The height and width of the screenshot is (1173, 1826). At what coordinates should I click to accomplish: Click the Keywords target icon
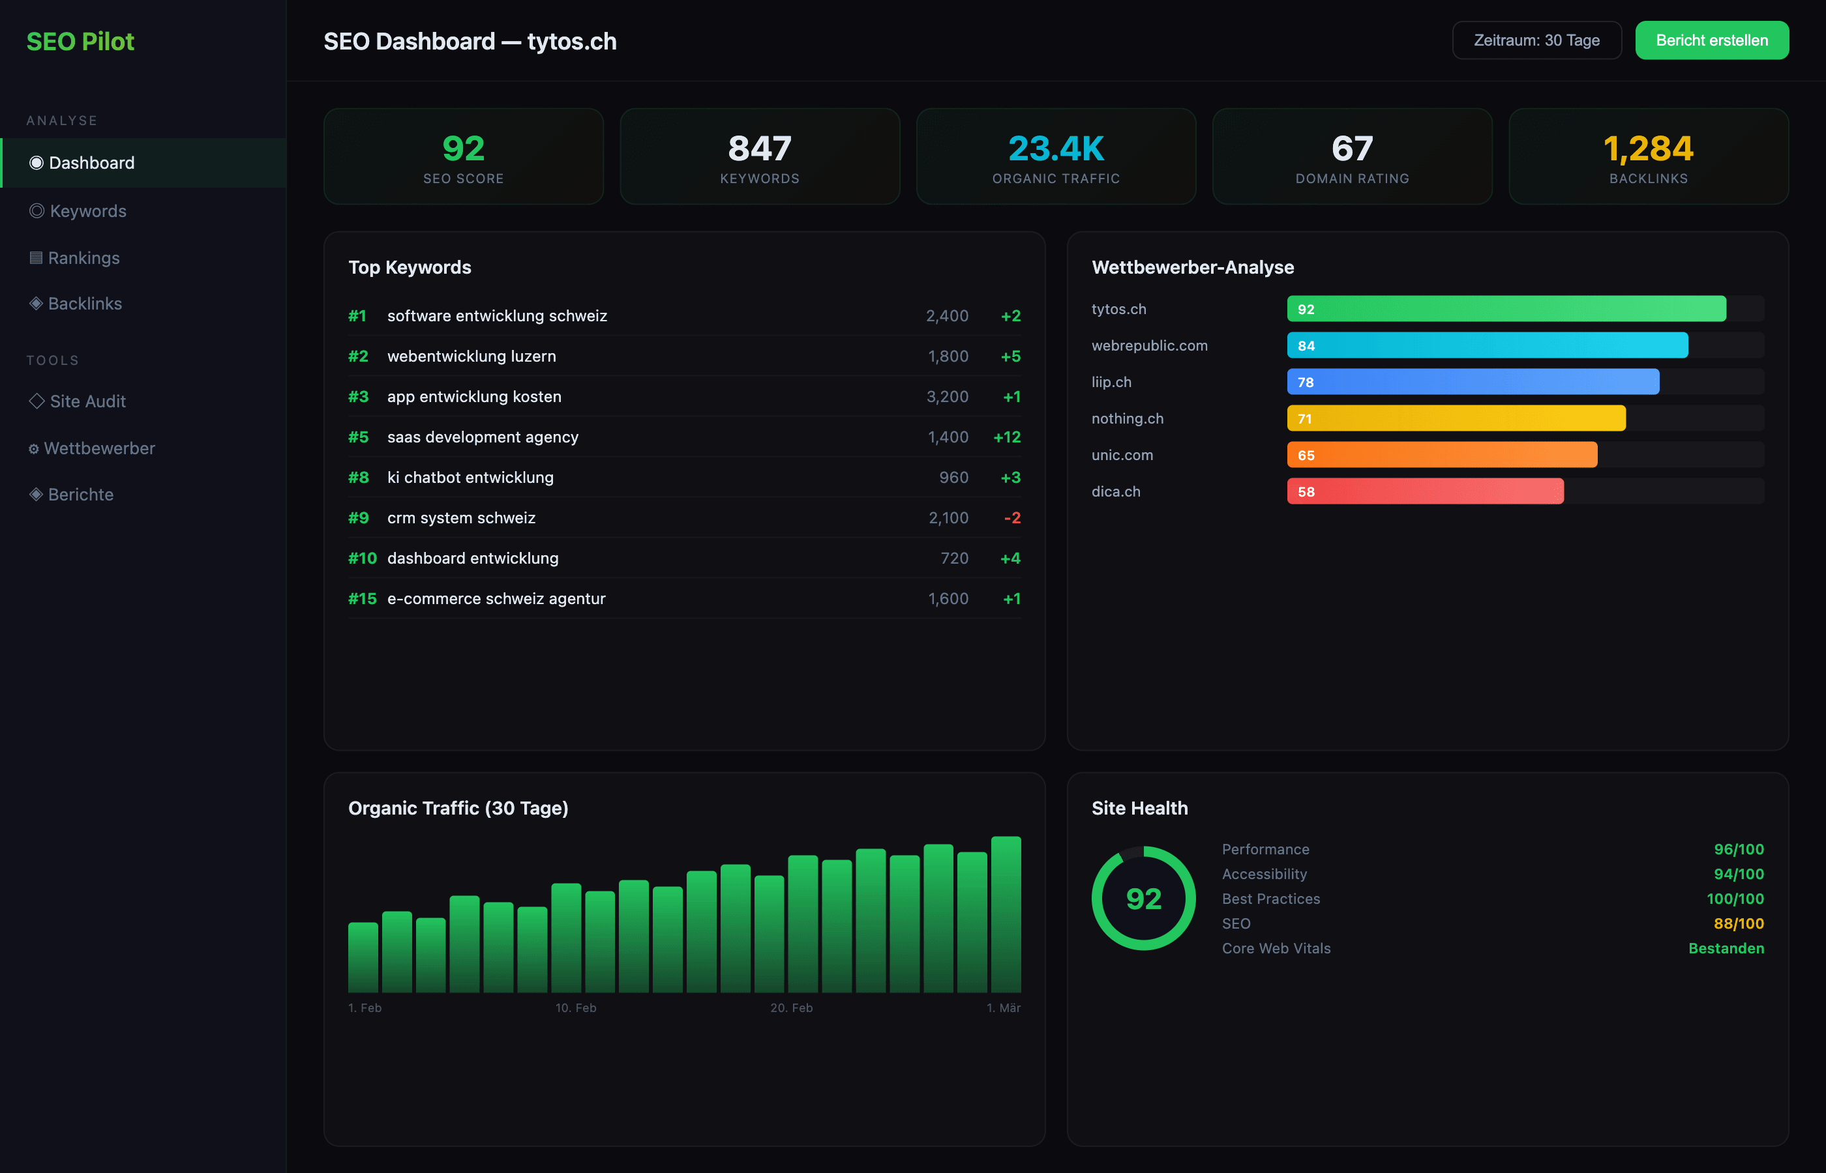pos(35,211)
